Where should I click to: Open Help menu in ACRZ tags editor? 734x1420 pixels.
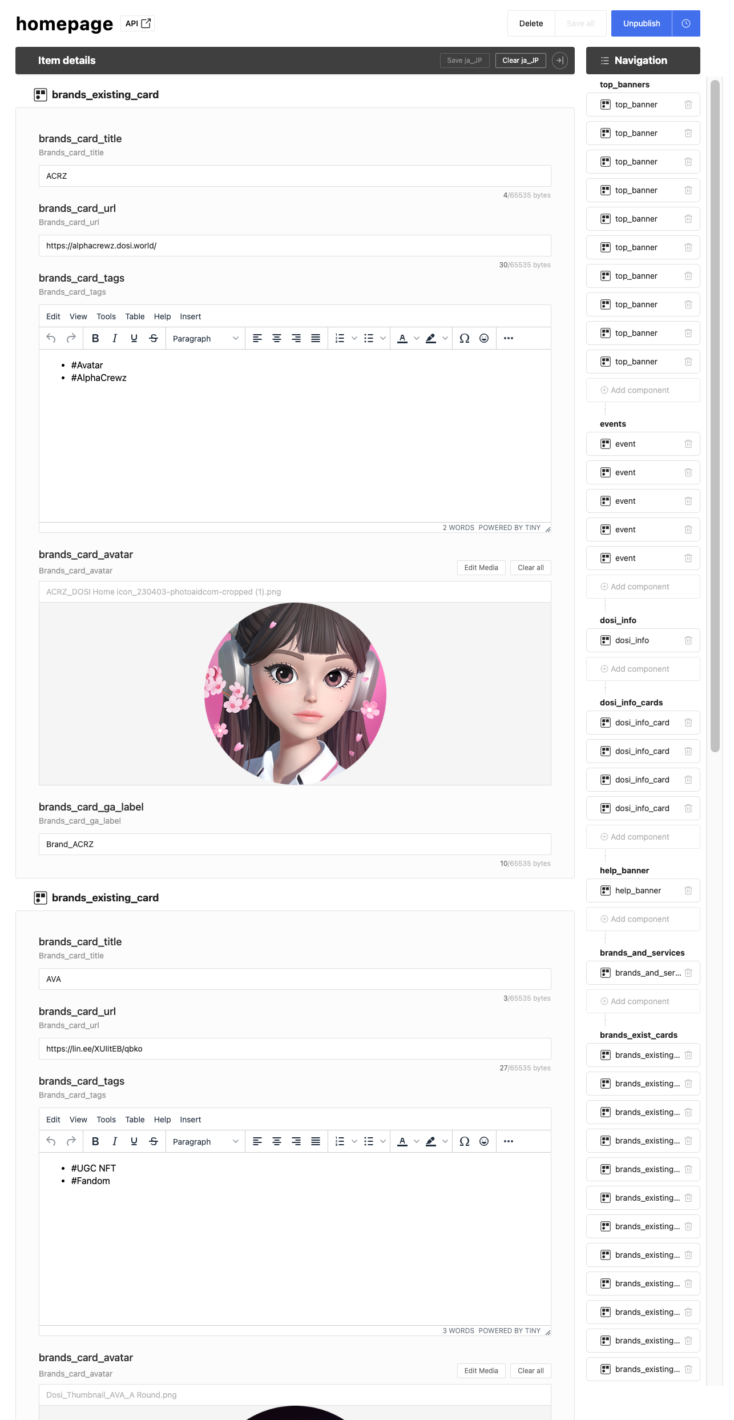(163, 316)
